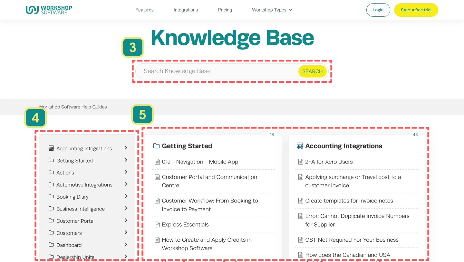This screenshot has height=262, width=464.
Task: Expand the Customers sidebar chevron
Action: click(x=126, y=232)
